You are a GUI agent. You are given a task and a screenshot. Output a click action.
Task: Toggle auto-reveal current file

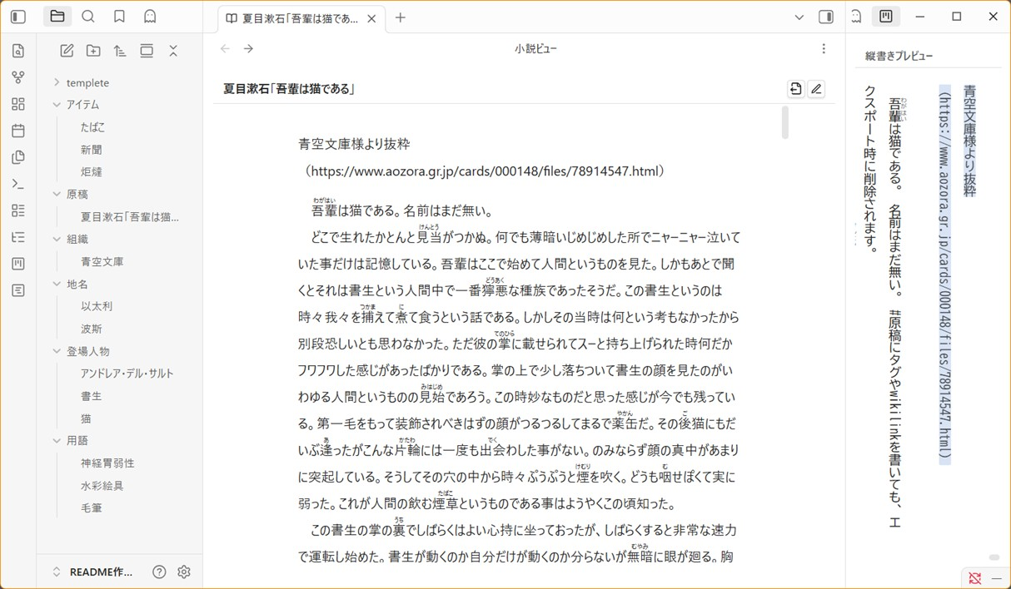coord(147,51)
